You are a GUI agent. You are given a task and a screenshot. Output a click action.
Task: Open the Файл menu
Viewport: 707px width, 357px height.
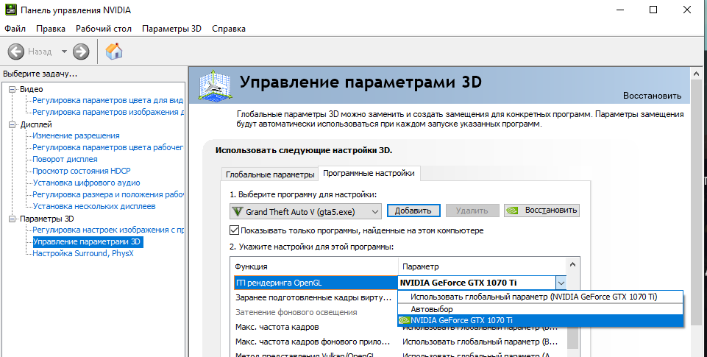coord(15,29)
